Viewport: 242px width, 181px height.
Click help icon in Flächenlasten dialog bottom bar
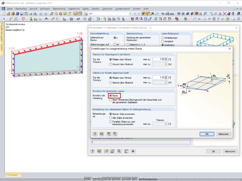92,151
